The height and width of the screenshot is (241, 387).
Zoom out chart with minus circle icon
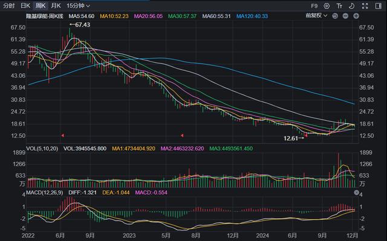point(345,16)
